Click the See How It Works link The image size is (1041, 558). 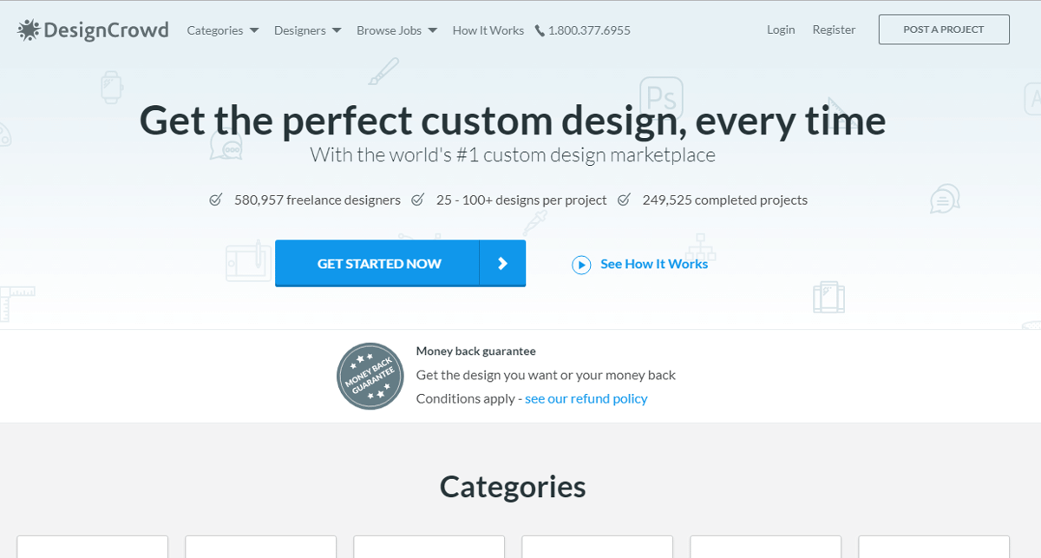(654, 264)
